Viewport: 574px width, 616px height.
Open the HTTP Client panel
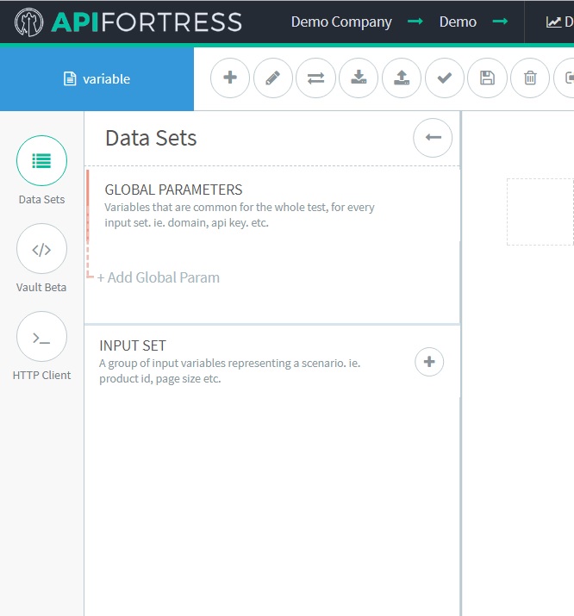point(41,337)
